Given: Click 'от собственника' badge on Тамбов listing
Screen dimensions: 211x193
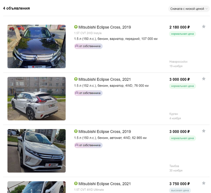Looking at the screenshot, I should pyautogui.click(x=88, y=145).
